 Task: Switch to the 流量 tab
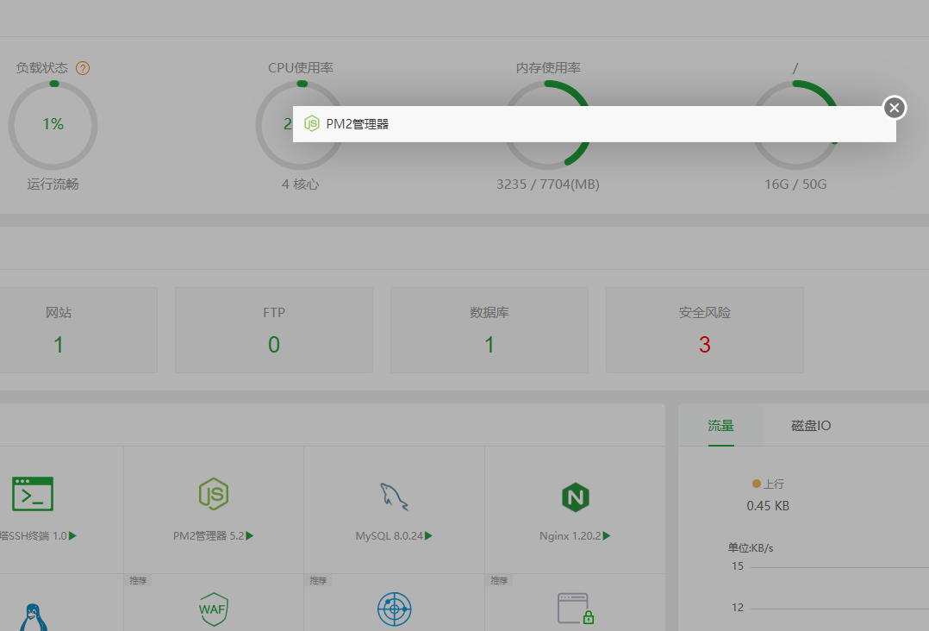(x=721, y=425)
